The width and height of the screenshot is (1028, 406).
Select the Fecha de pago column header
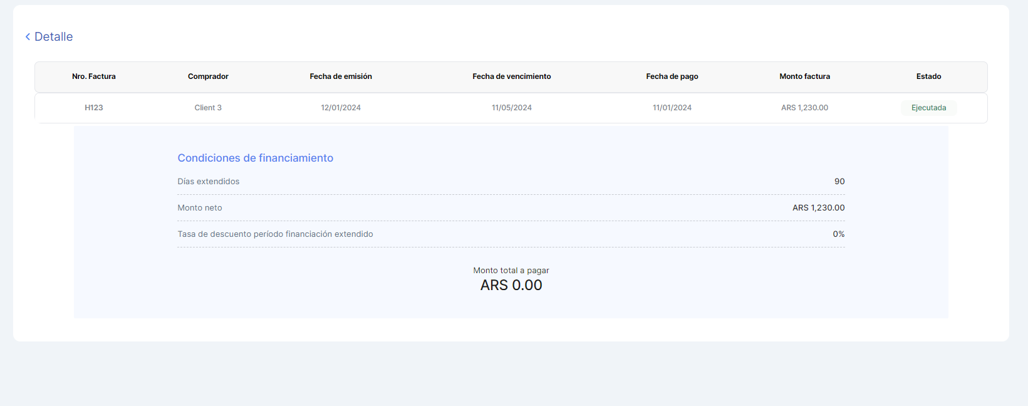pos(672,76)
